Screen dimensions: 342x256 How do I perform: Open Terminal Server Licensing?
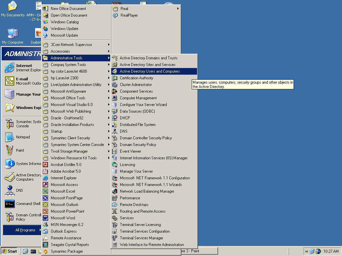(154, 225)
